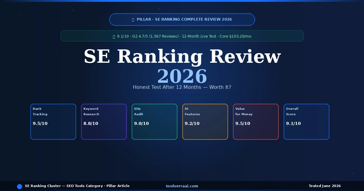Open the Keyword Research score card

pos(104,122)
